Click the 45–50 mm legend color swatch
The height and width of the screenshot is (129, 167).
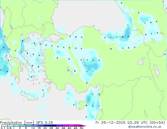pyautogui.click(x=77, y=126)
